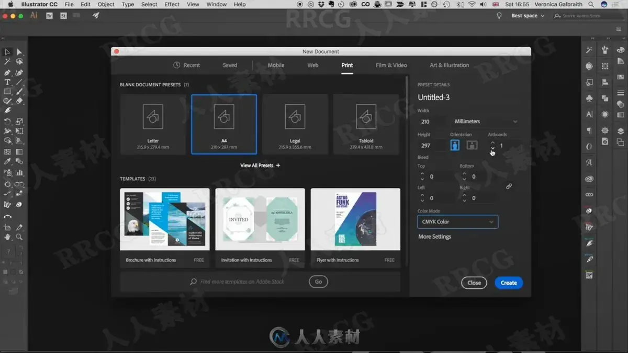Set orientation to Landscape
The image size is (628, 353).
coord(472,145)
